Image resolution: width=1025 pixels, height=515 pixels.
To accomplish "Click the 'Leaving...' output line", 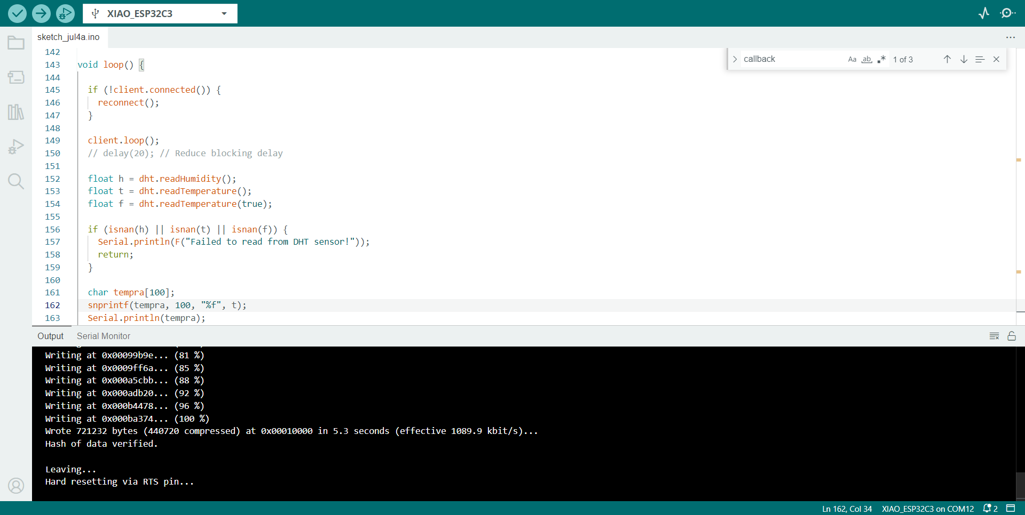I will pyautogui.click(x=70, y=469).
